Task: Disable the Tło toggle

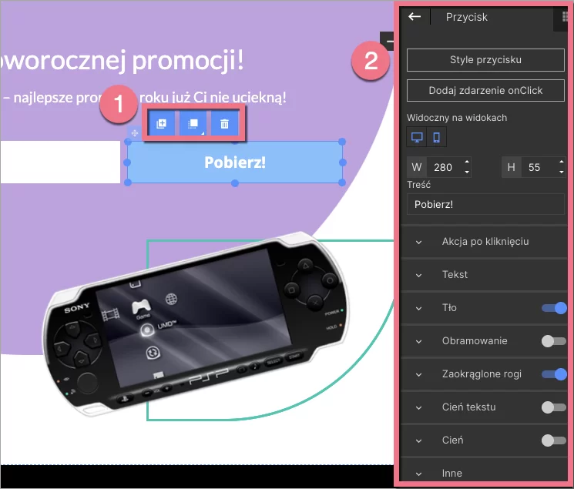Action: [x=554, y=308]
